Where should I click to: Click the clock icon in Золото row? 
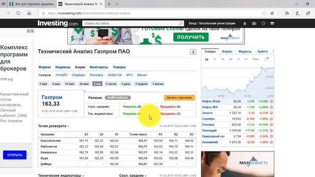271,113
